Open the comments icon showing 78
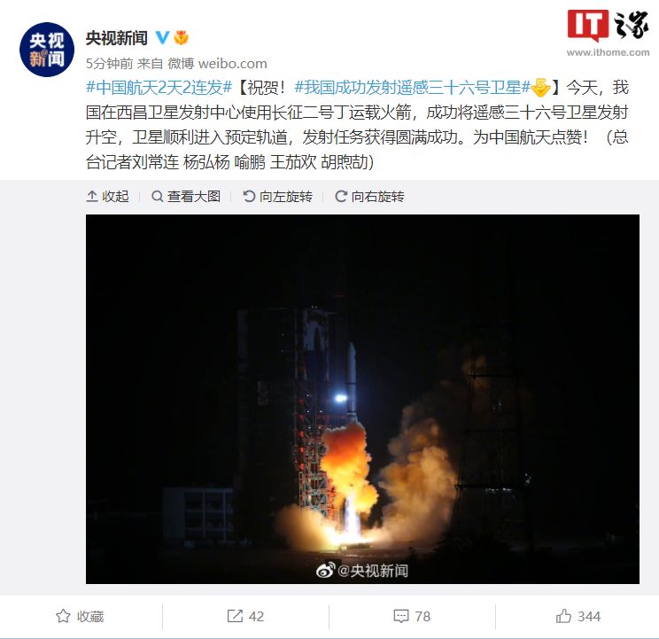Image resolution: width=659 pixels, height=639 pixels. pos(401,616)
